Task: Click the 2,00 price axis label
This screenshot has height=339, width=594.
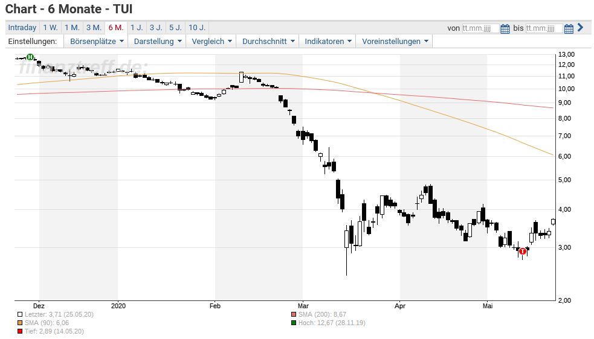Action: click(x=564, y=300)
